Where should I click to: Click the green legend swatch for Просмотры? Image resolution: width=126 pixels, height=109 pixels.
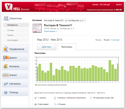[x=36, y=85]
